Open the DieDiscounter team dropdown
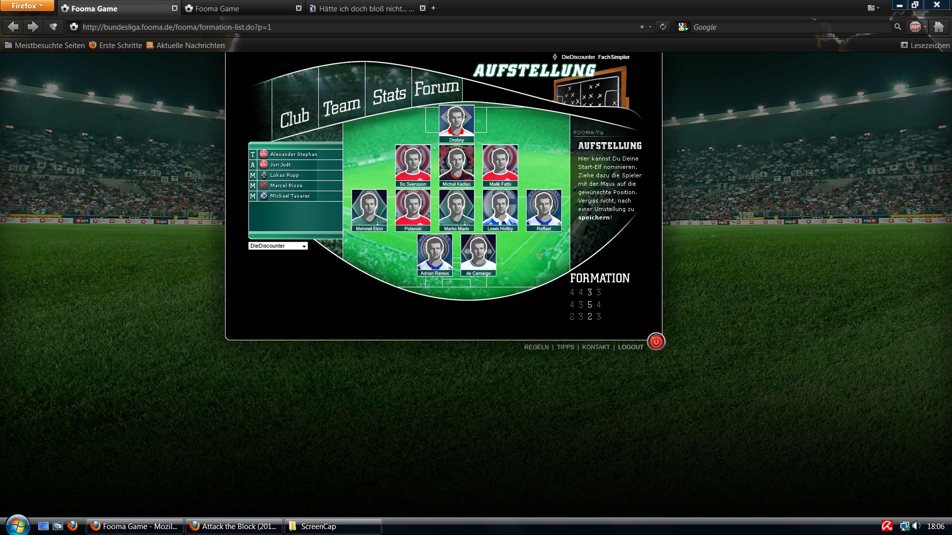Viewport: 952px width, 535px height. click(278, 246)
